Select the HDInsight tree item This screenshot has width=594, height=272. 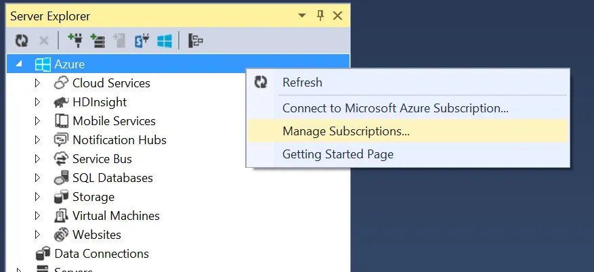click(100, 101)
